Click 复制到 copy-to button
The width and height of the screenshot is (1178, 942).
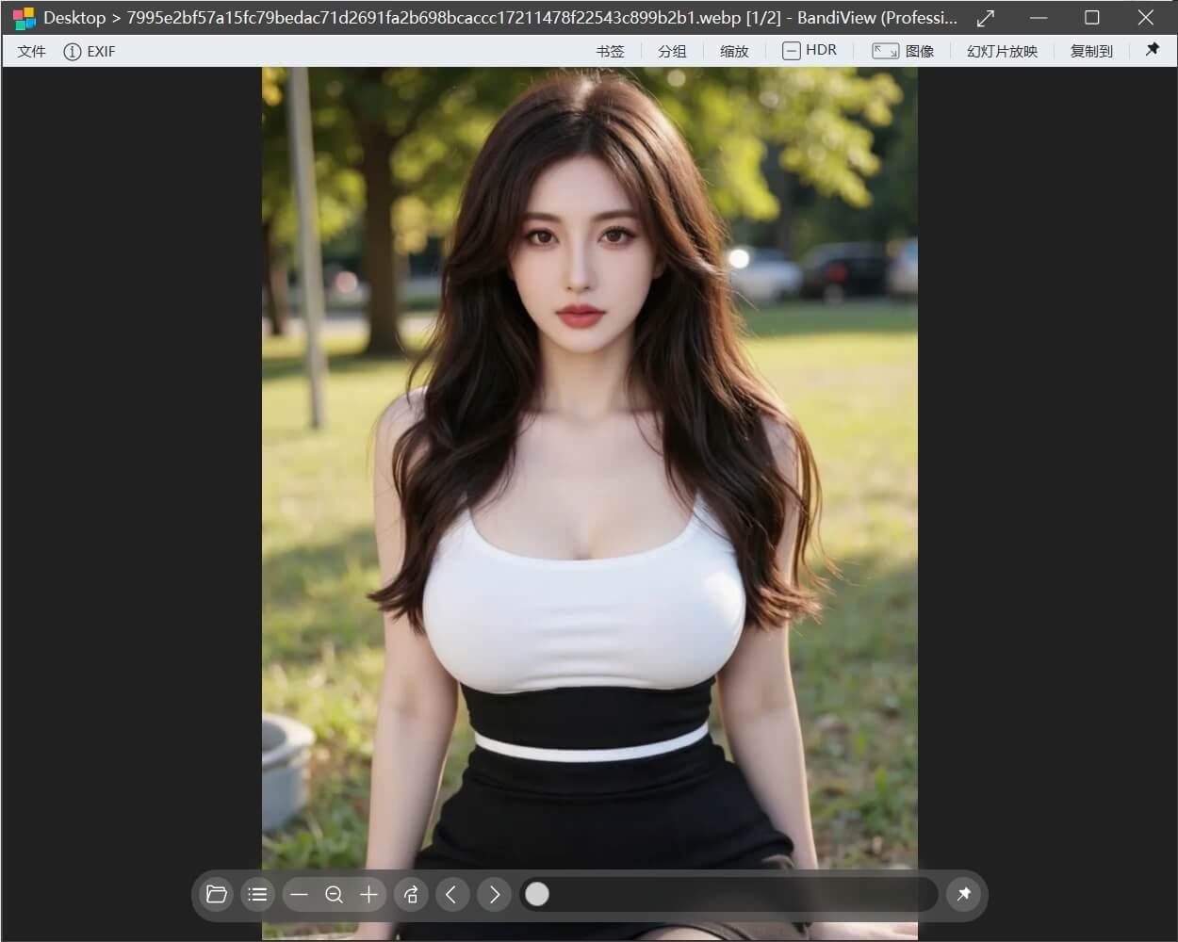(1091, 52)
